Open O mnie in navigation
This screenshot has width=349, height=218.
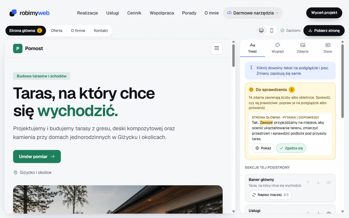[212, 13]
